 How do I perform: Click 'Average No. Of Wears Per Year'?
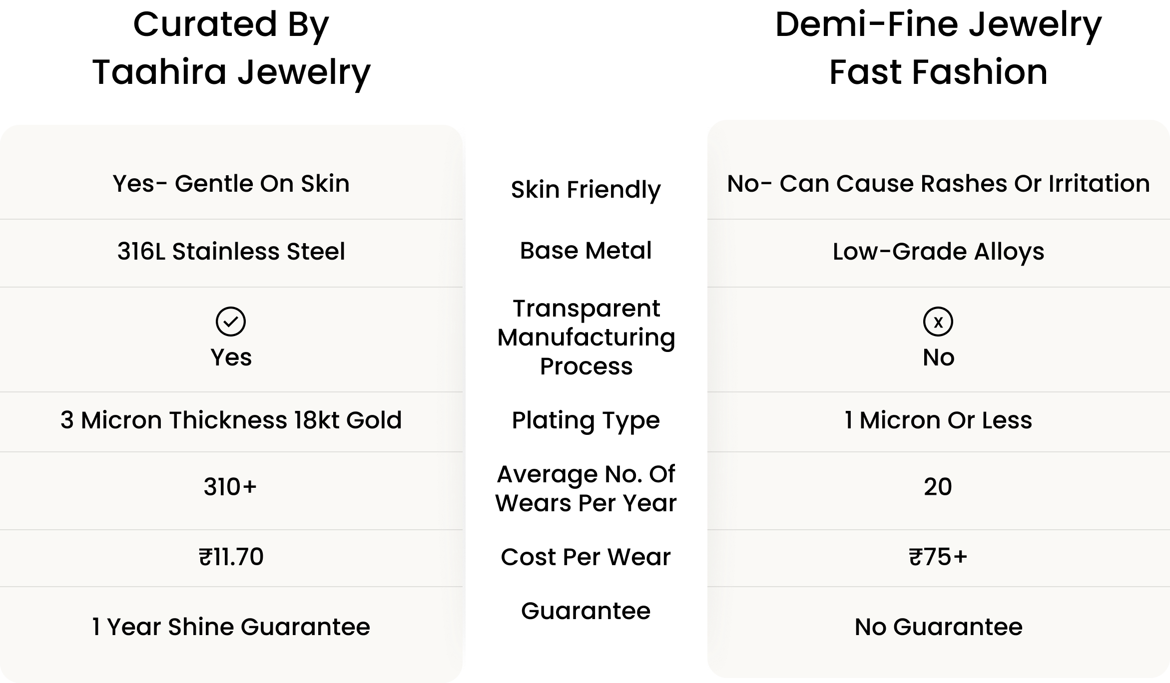click(585, 488)
